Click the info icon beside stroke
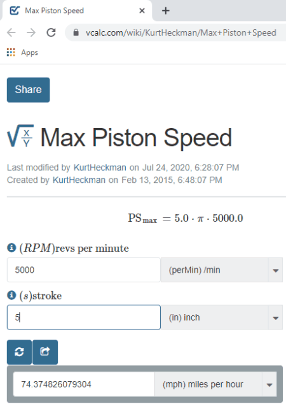The image size is (286, 411). (11, 295)
